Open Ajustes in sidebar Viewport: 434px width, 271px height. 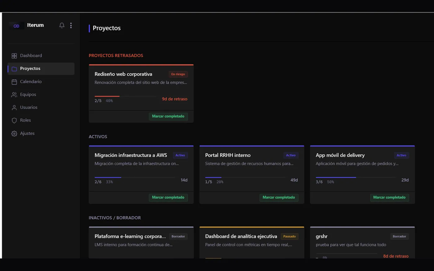pyautogui.click(x=41, y=133)
